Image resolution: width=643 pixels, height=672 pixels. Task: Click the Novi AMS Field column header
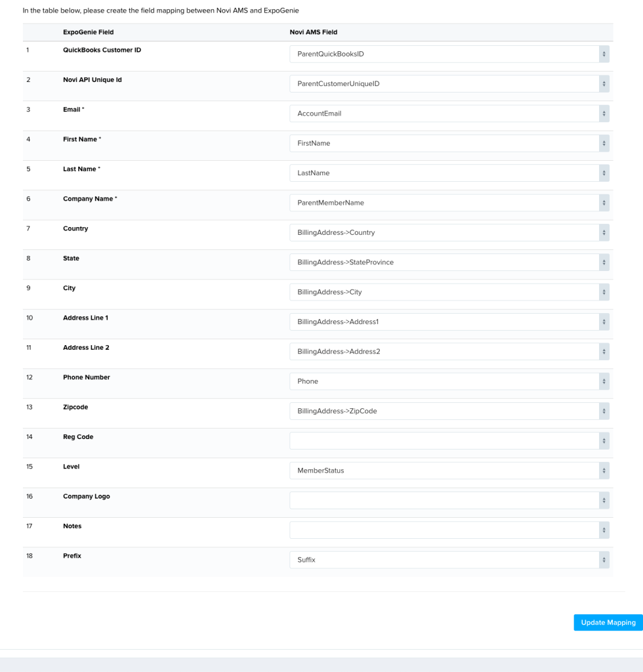pos(314,32)
